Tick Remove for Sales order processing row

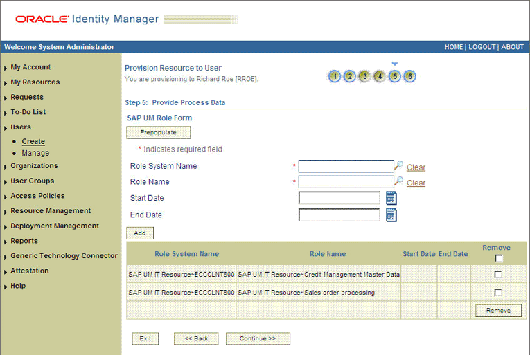pos(498,293)
